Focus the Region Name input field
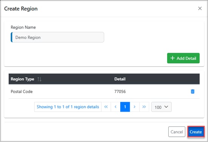 coord(57,37)
